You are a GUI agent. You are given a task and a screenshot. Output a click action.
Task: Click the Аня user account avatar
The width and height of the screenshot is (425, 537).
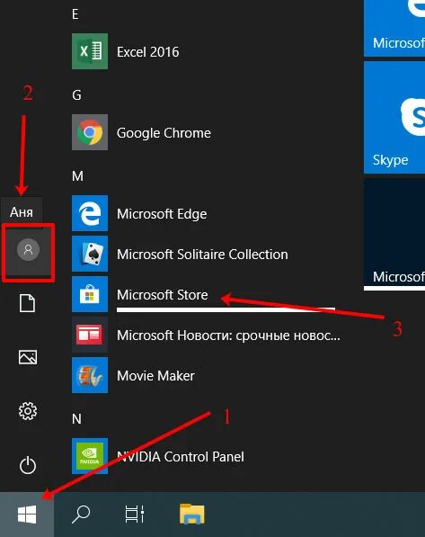[29, 250]
